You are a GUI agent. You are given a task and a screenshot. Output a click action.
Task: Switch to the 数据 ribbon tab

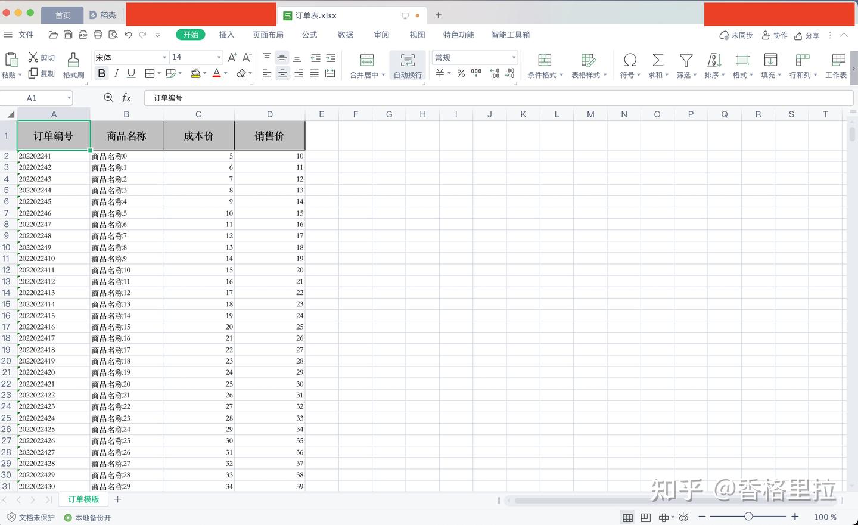coord(345,35)
